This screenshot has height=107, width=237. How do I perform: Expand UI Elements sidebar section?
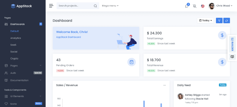click(23, 96)
